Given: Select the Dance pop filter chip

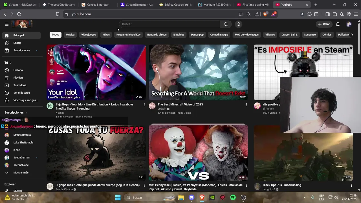Looking at the screenshot, I should pos(197,35).
